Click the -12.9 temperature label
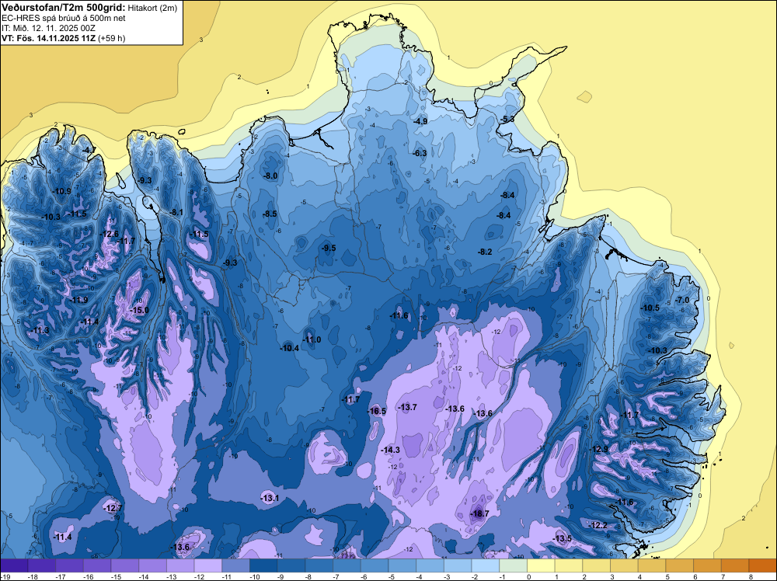 pos(598,449)
